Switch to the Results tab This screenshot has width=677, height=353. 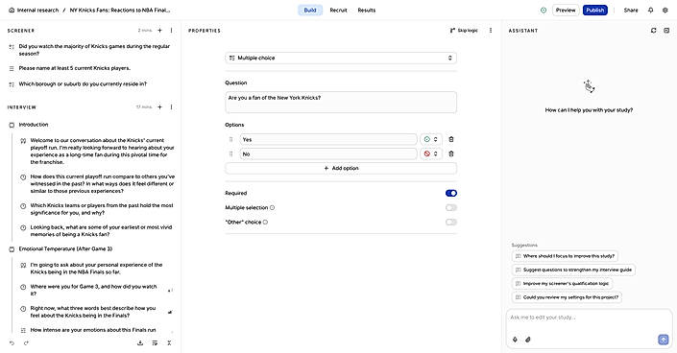pyautogui.click(x=367, y=10)
